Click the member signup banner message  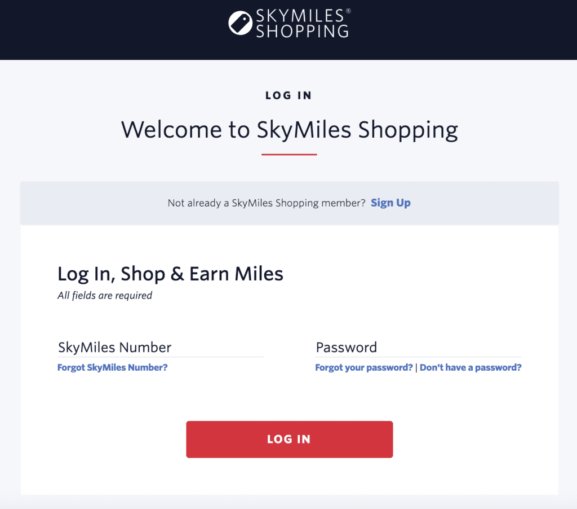[x=265, y=202]
